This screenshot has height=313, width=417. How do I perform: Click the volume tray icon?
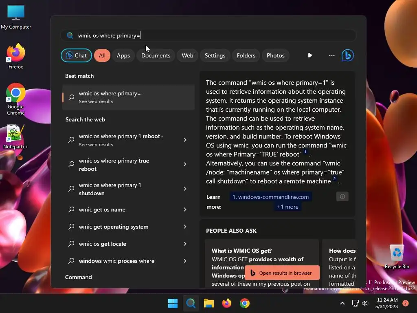tap(365, 303)
